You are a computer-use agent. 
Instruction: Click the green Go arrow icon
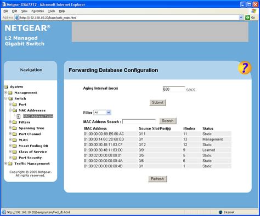(247, 17)
